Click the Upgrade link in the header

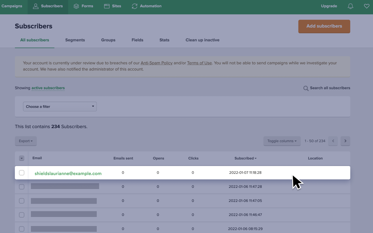coord(329,6)
